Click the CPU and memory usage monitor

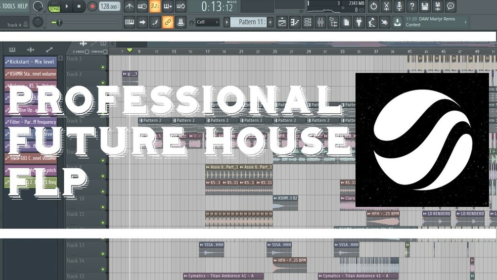click(336, 6)
